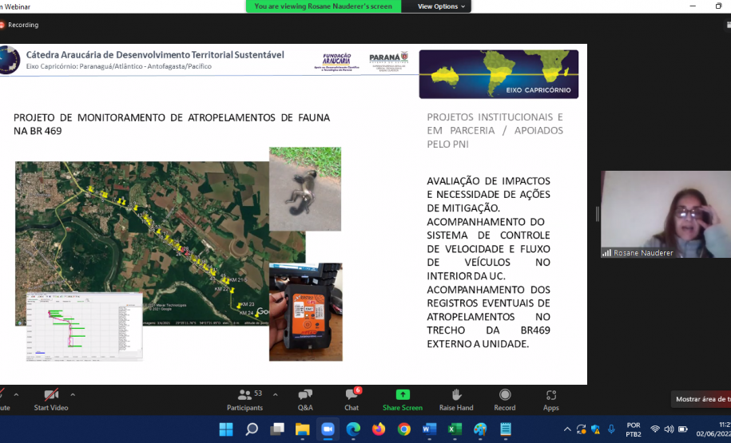Show hidden system tray icons
Viewport: 731px width, 443px height.
point(568,429)
